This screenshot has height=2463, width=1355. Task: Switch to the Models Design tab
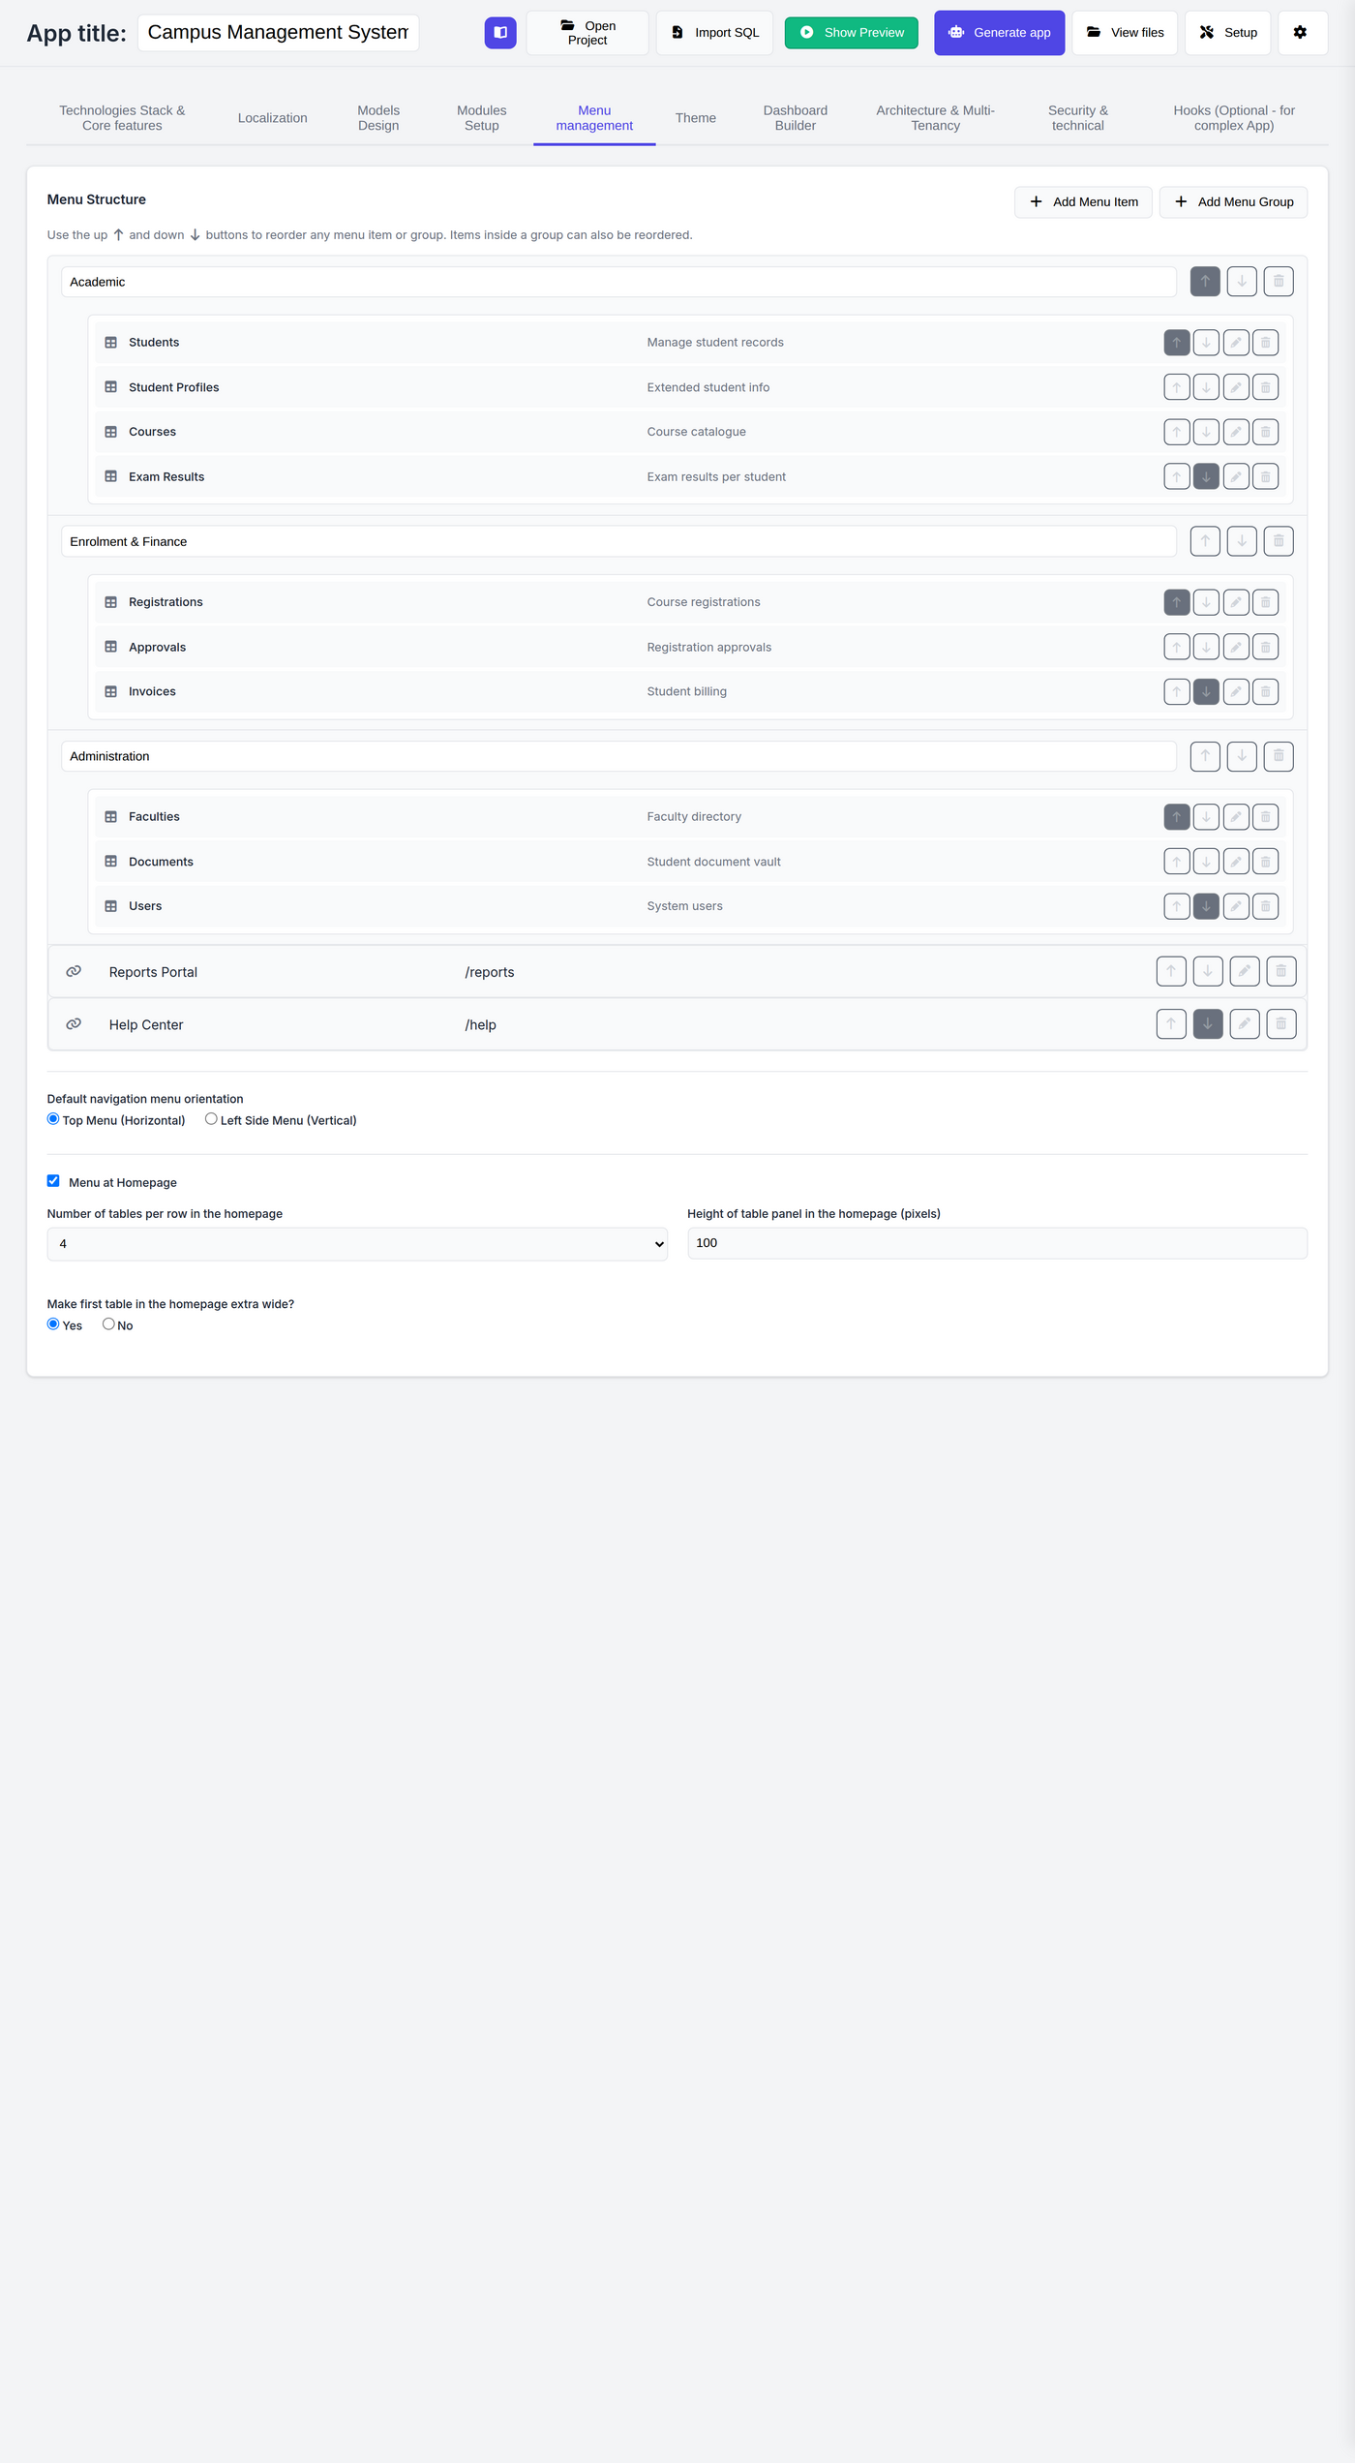click(x=378, y=118)
